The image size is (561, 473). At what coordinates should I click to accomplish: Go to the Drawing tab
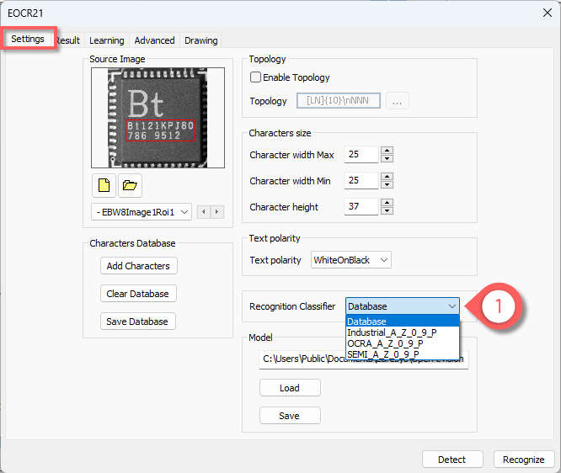pyautogui.click(x=200, y=40)
